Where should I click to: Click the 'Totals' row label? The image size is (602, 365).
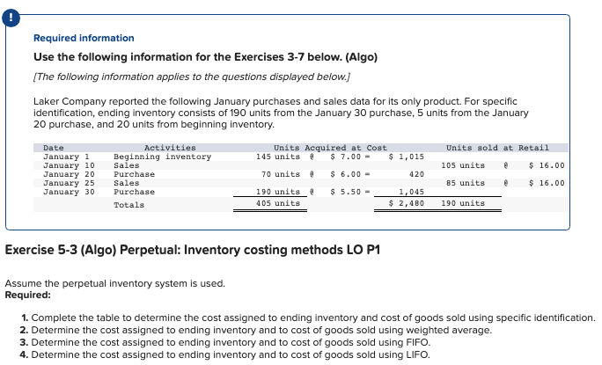click(x=129, y=205)
